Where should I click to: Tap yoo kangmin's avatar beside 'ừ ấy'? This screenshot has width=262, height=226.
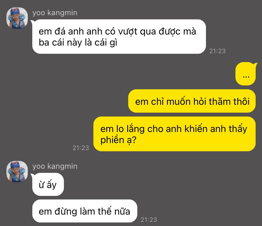pyautogui.click(x=17, y=172)
